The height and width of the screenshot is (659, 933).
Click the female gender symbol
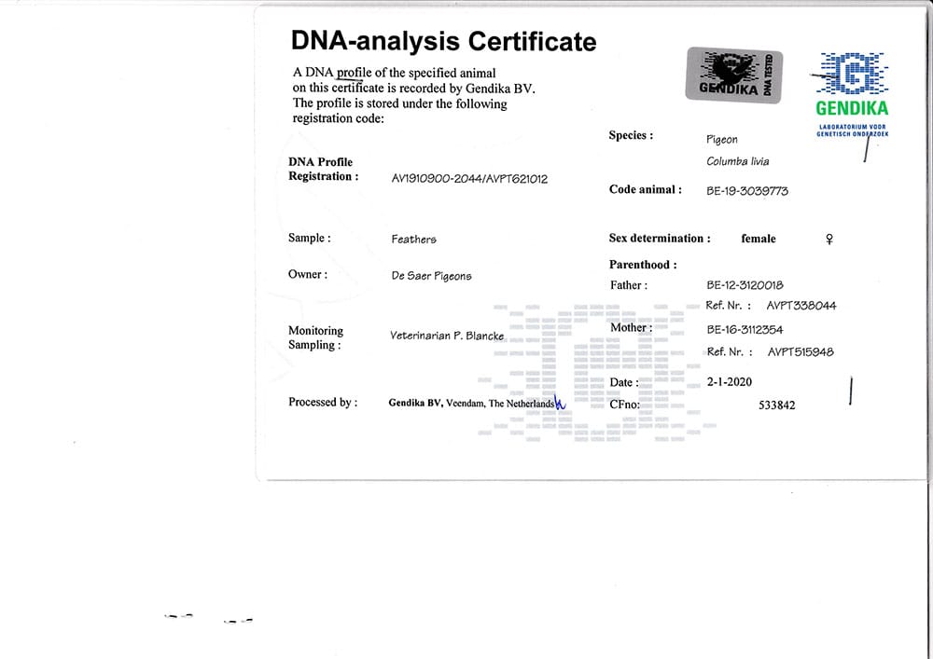pos(829,240)
